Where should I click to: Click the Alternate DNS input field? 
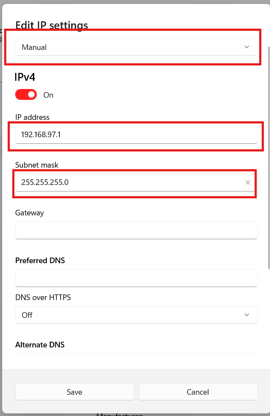pyautogui.click(x=137, y=356)
